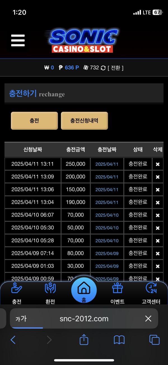The width and height of the screenshot is (168, 365).
Task: Clear the address bar with the X button
Action: [x=148, y=319]
